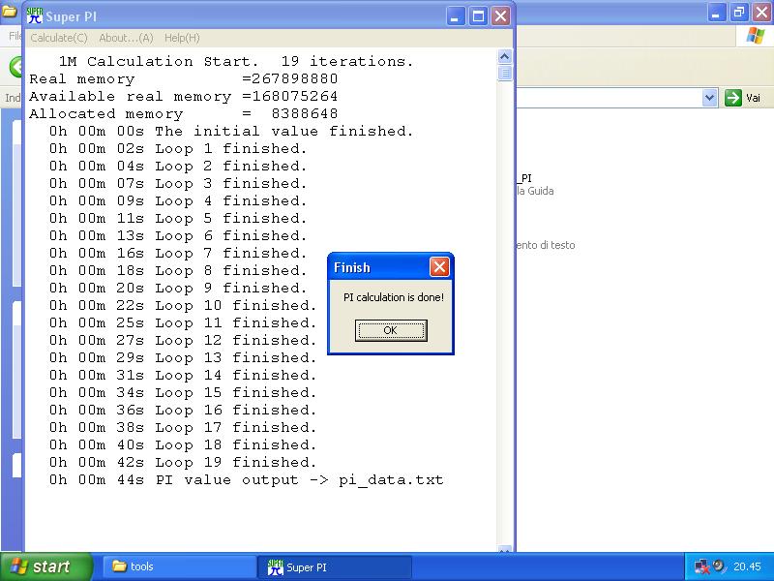The width and height of the screenshot is (774, 581).
Task: Click the 'Allocated memory = 8388648' line
Action: coord(183,113)
